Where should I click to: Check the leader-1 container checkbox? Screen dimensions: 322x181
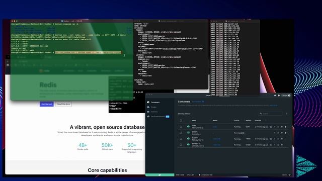click(x=181, y=139)
